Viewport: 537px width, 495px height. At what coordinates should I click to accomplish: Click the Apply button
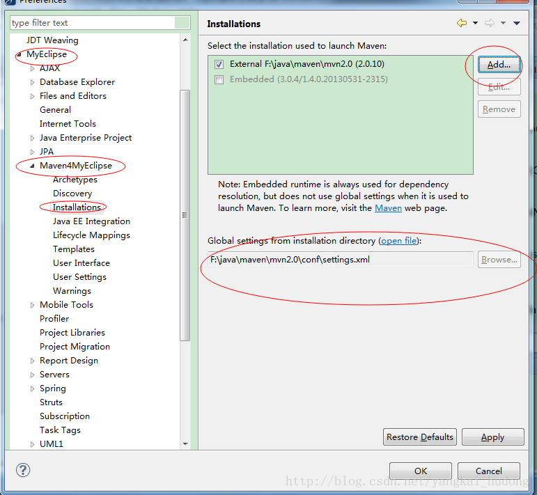coord(493,437)
